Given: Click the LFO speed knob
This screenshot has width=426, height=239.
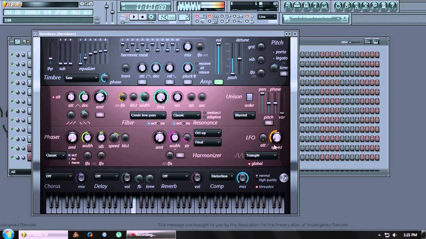Looking at the screenshot, I should click(276, 137).
